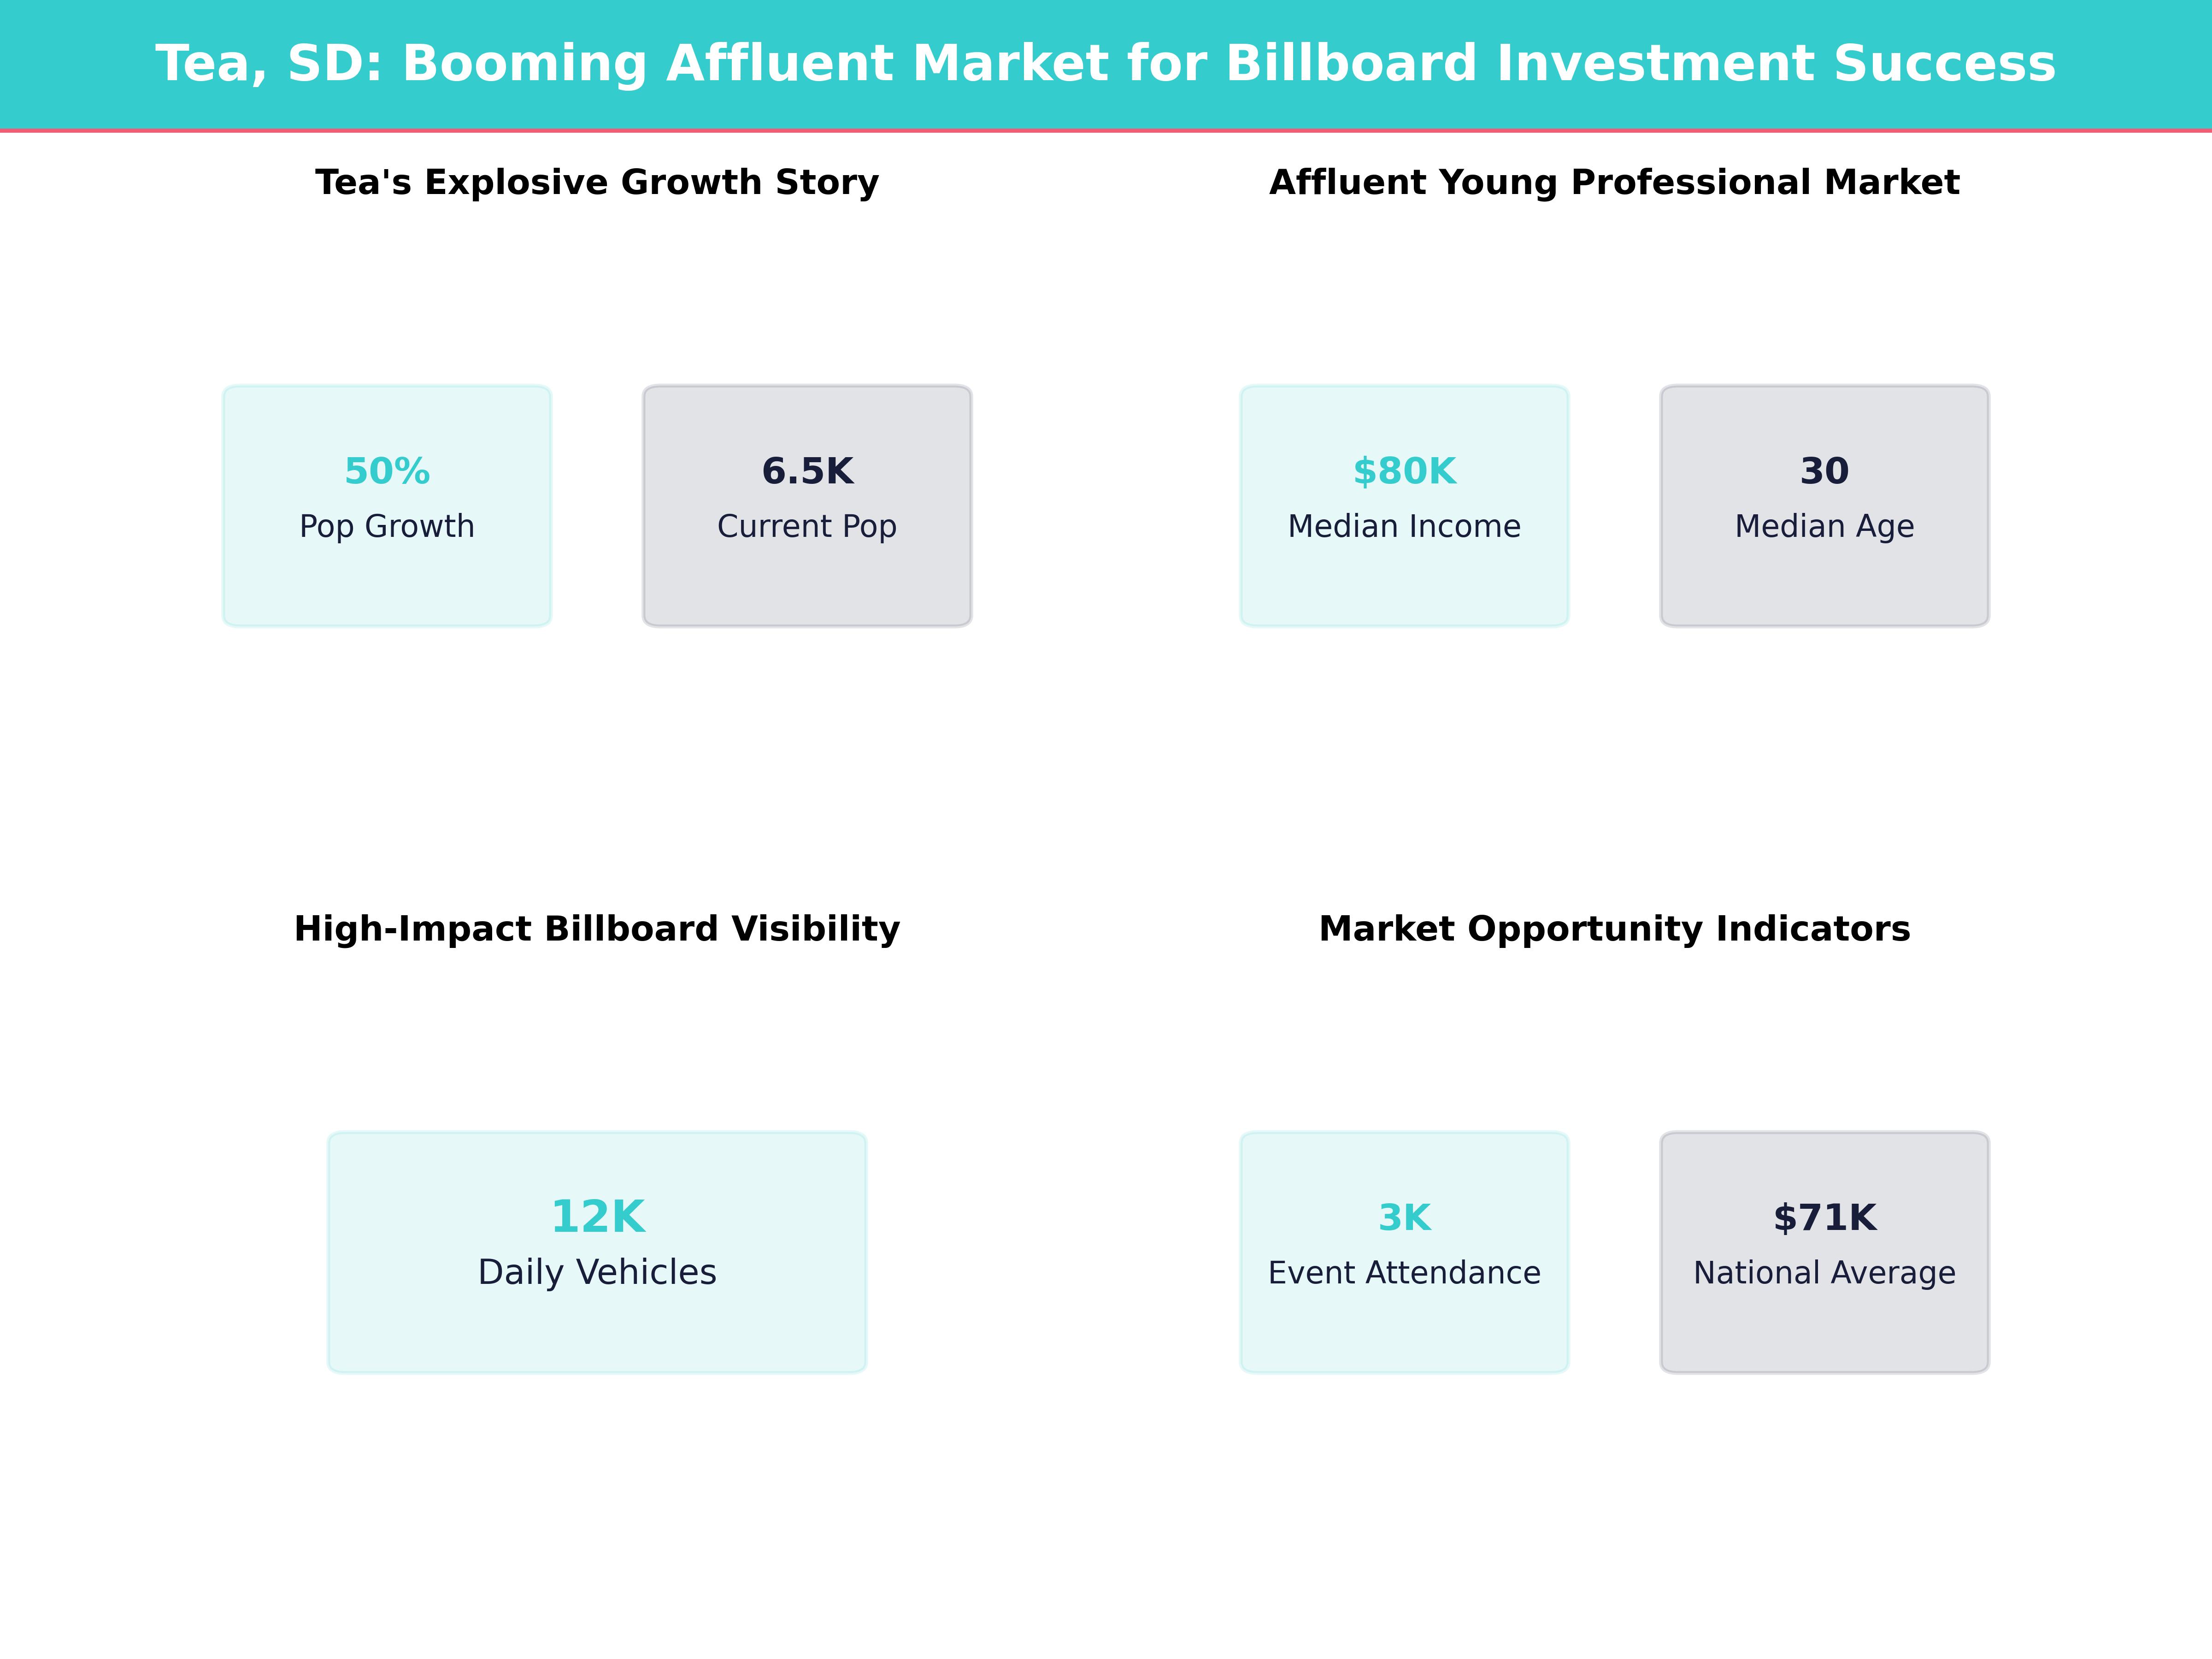Select the "Median Age" label

pyautogui.click(x=1824, y=526)
